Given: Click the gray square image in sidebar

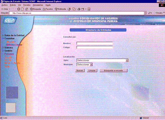Looking at the screenshot, I should [x=10, y=108].
